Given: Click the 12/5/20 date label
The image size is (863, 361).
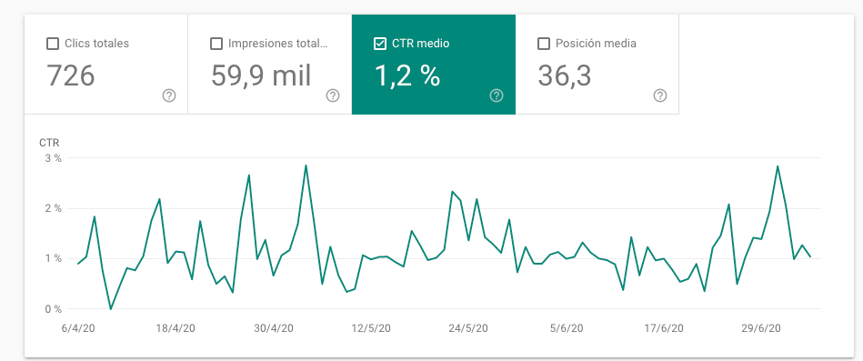Looking at the screenshot, I should (x=371, y=328).
